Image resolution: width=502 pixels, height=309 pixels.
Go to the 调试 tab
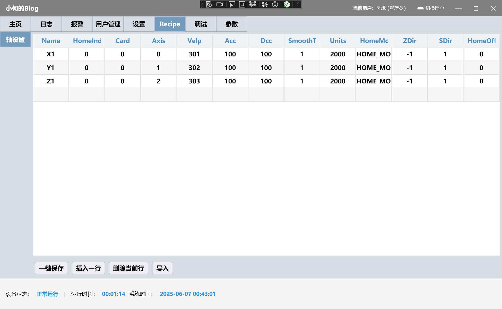pyautogui.click(x=201, y=24)
